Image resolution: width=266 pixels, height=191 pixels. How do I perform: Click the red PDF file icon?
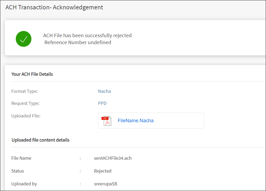(x=106, y=121)
